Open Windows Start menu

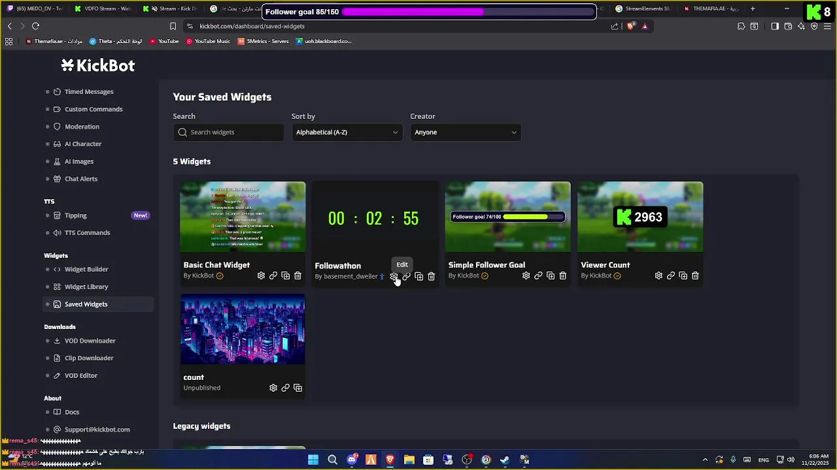coord(313,460)
